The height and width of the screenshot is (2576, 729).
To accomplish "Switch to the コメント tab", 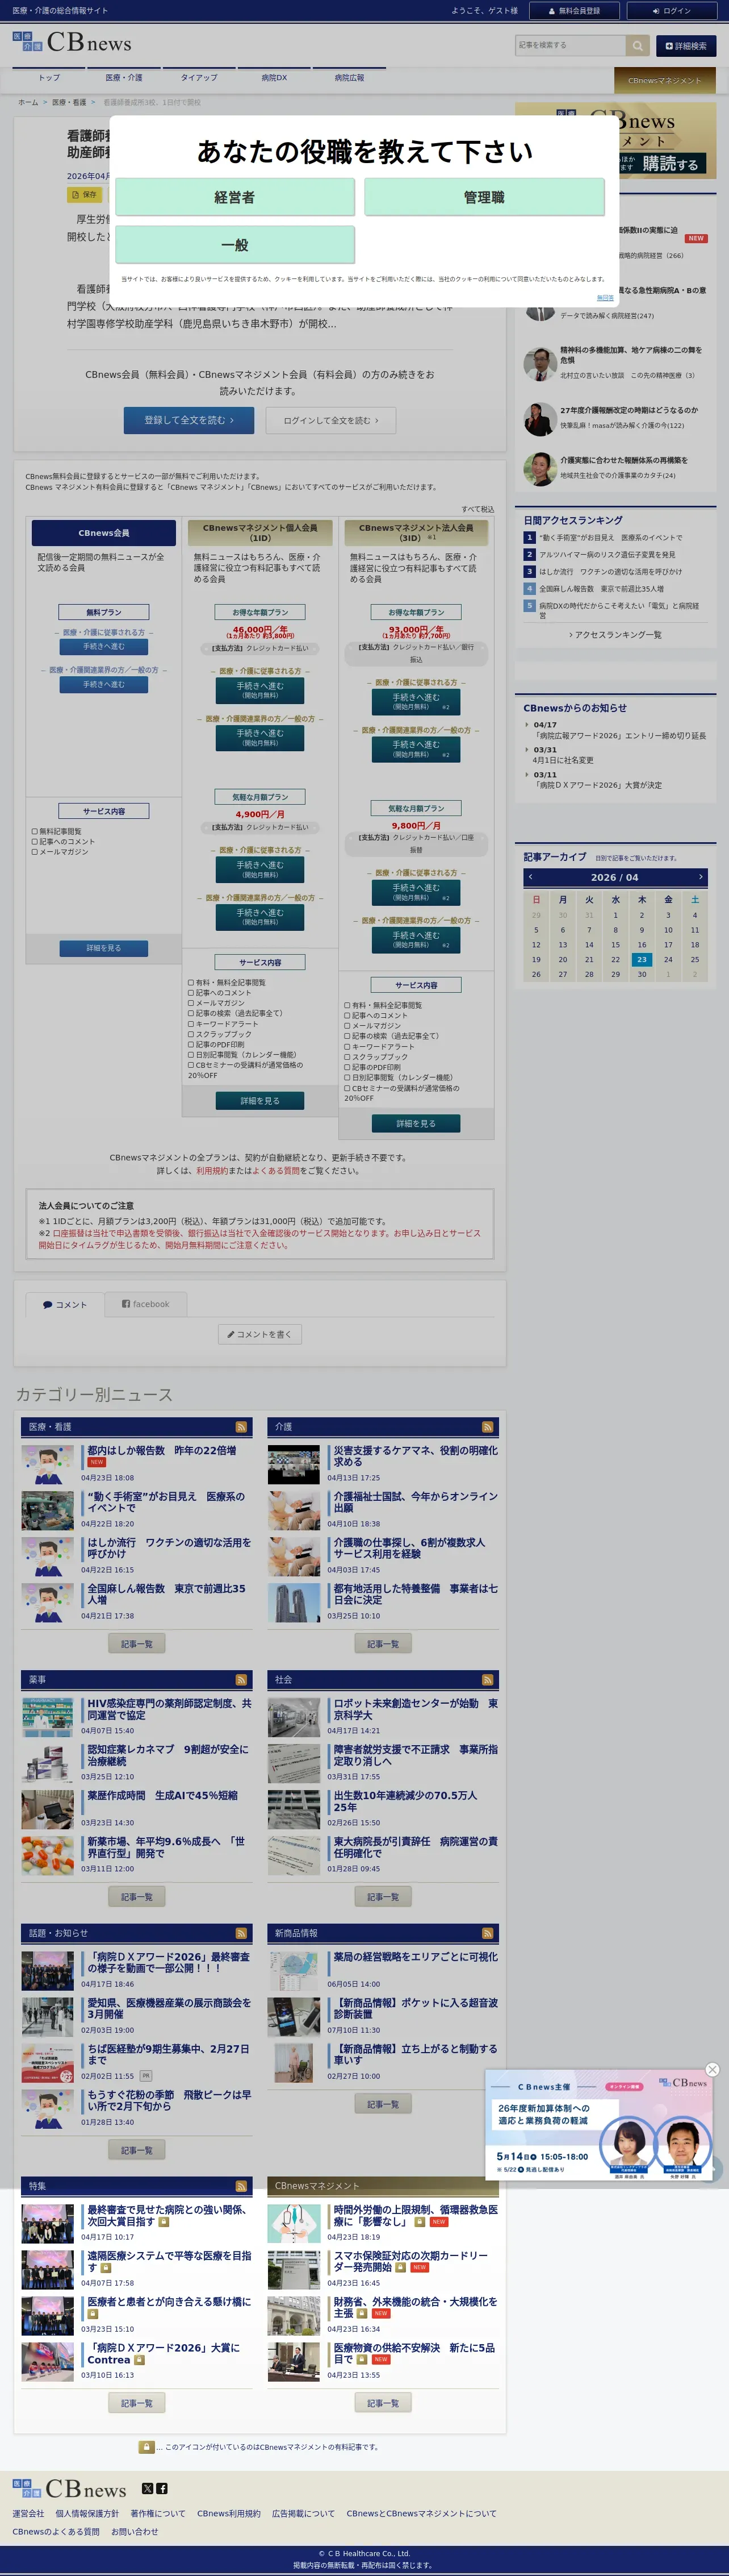I will pyautogui.click(x=65, y=1304).
